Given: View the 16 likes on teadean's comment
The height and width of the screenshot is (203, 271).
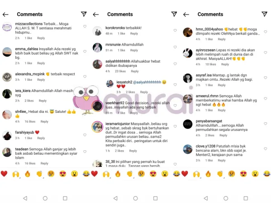Looking at the screenshot, I should click(x=30, y=163).
